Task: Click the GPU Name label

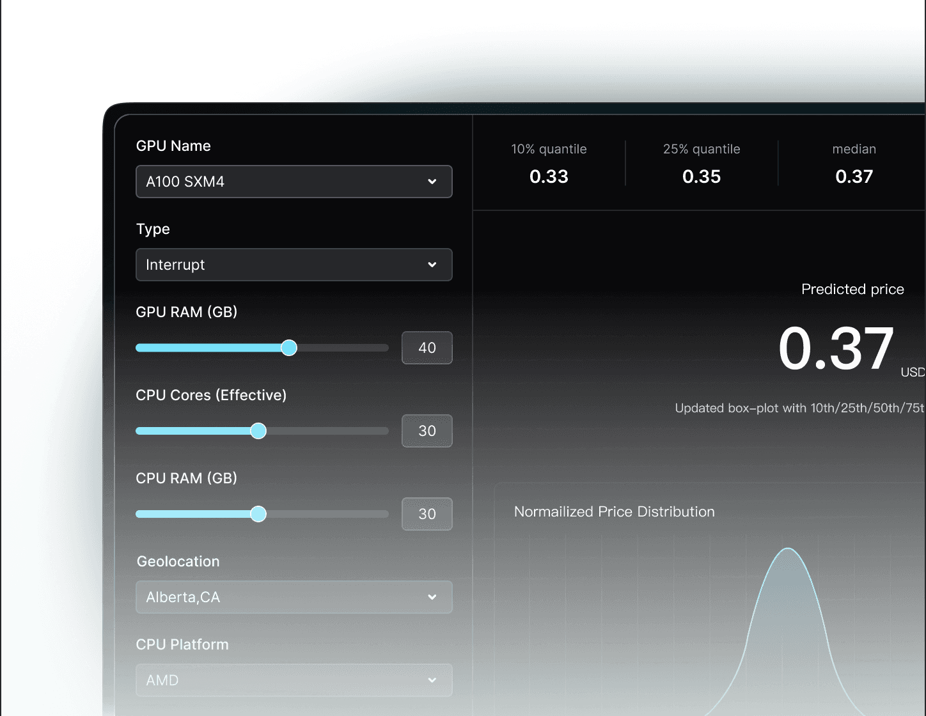Action: (173, 146)
